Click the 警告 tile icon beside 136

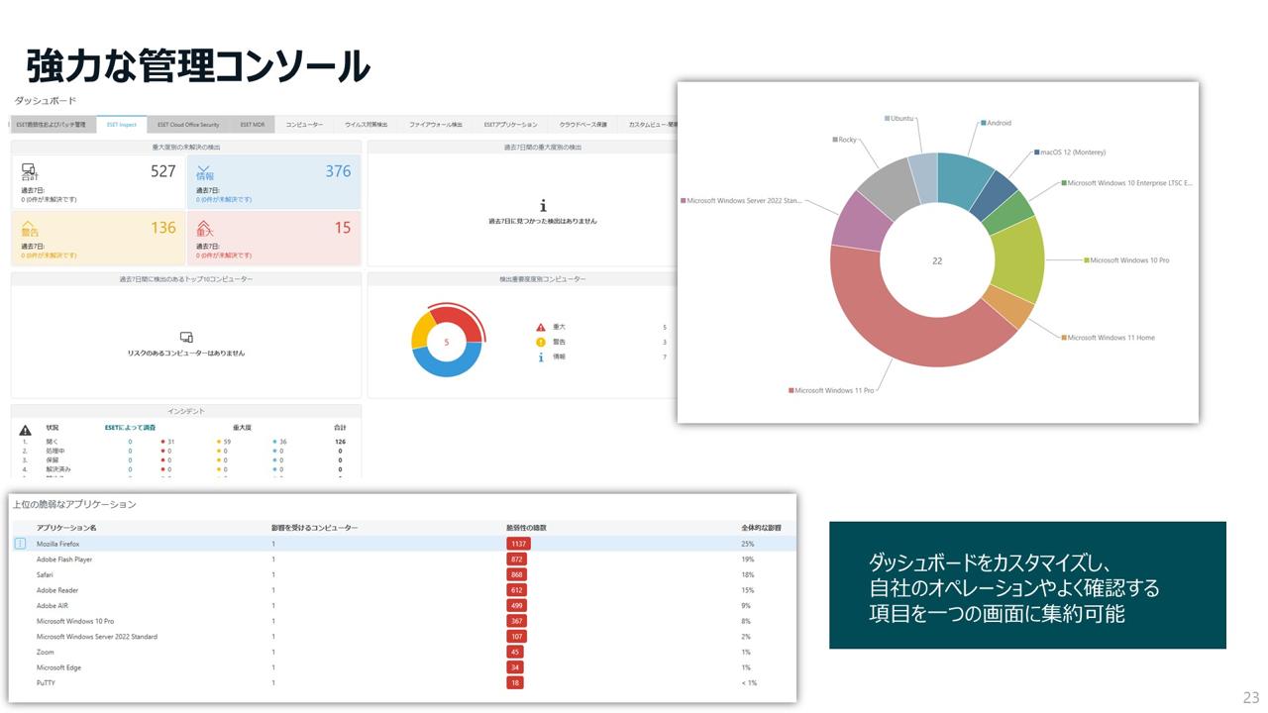click(x=29, y=227)
